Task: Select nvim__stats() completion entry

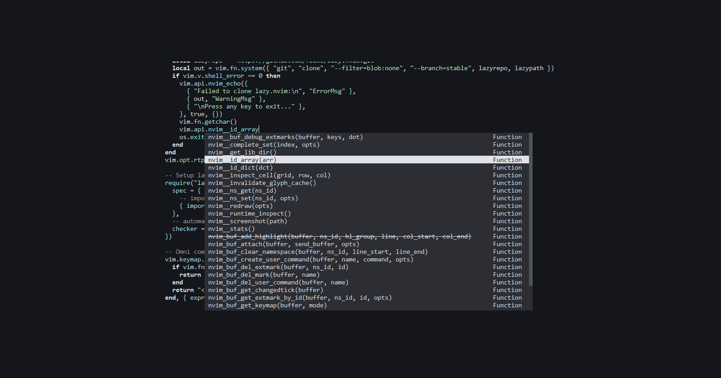Action: point(367,229)
